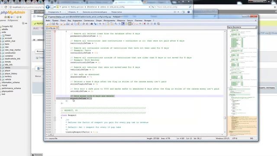277x156 pixels.
Task: Click the Forward button in Explorer window
Action: (x=52, y=7)
